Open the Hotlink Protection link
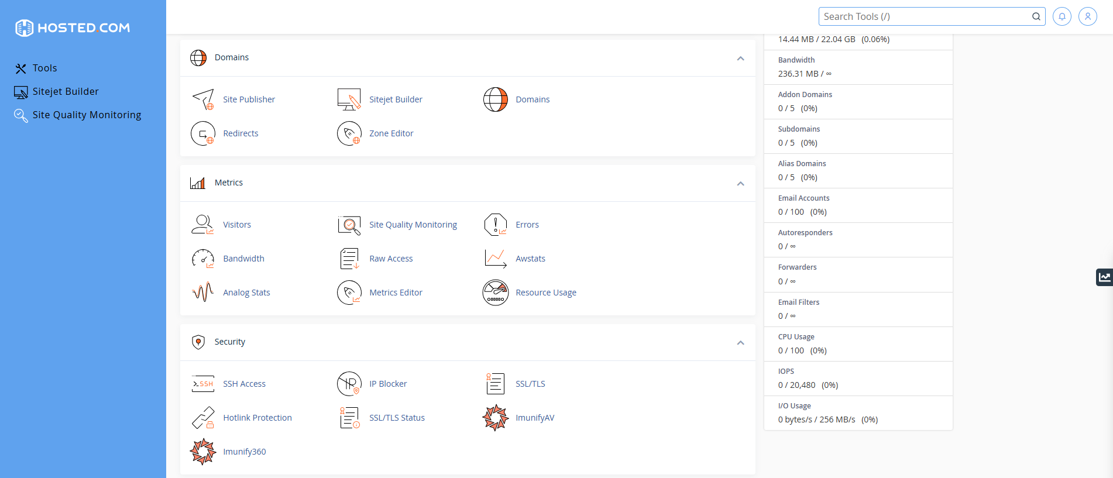 pos(257,418)
